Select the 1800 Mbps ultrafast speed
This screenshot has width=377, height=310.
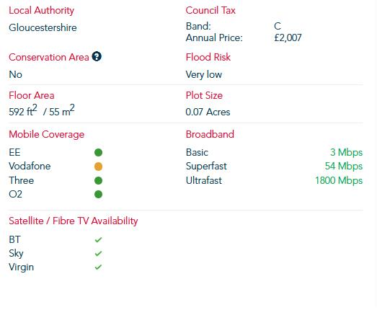pos(339,181)
